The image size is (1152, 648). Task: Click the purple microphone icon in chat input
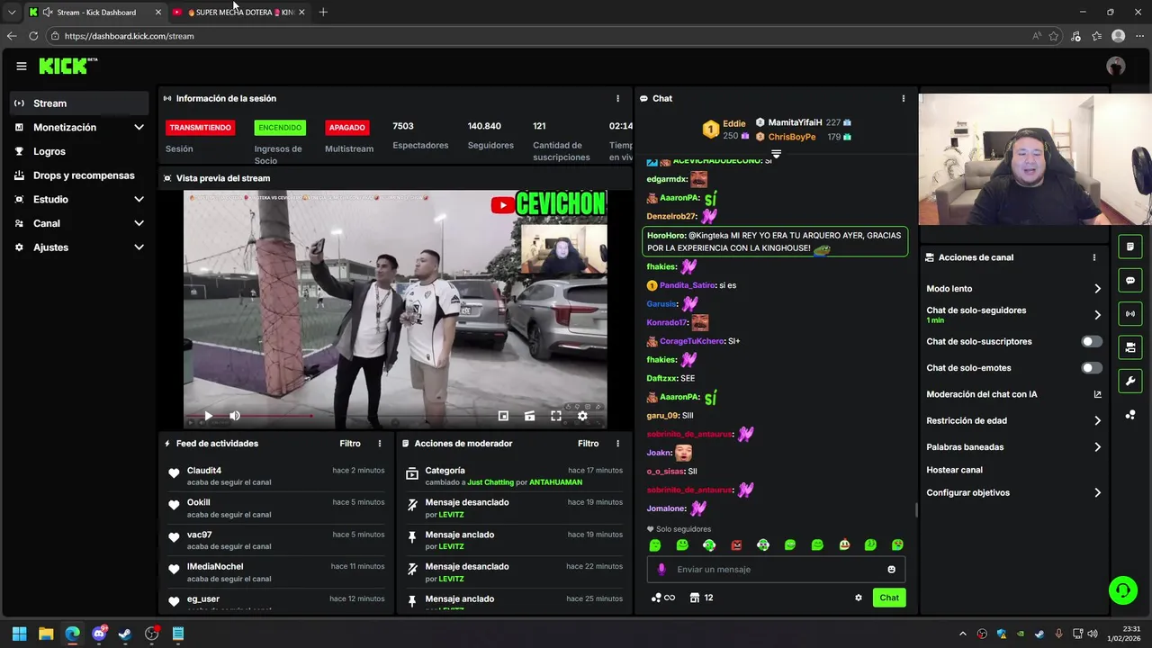[x=661, y=570]
